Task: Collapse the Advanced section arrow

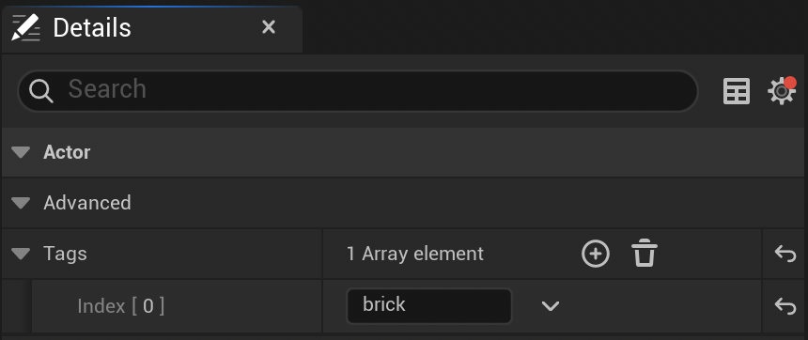Action: tap(21, 203)
